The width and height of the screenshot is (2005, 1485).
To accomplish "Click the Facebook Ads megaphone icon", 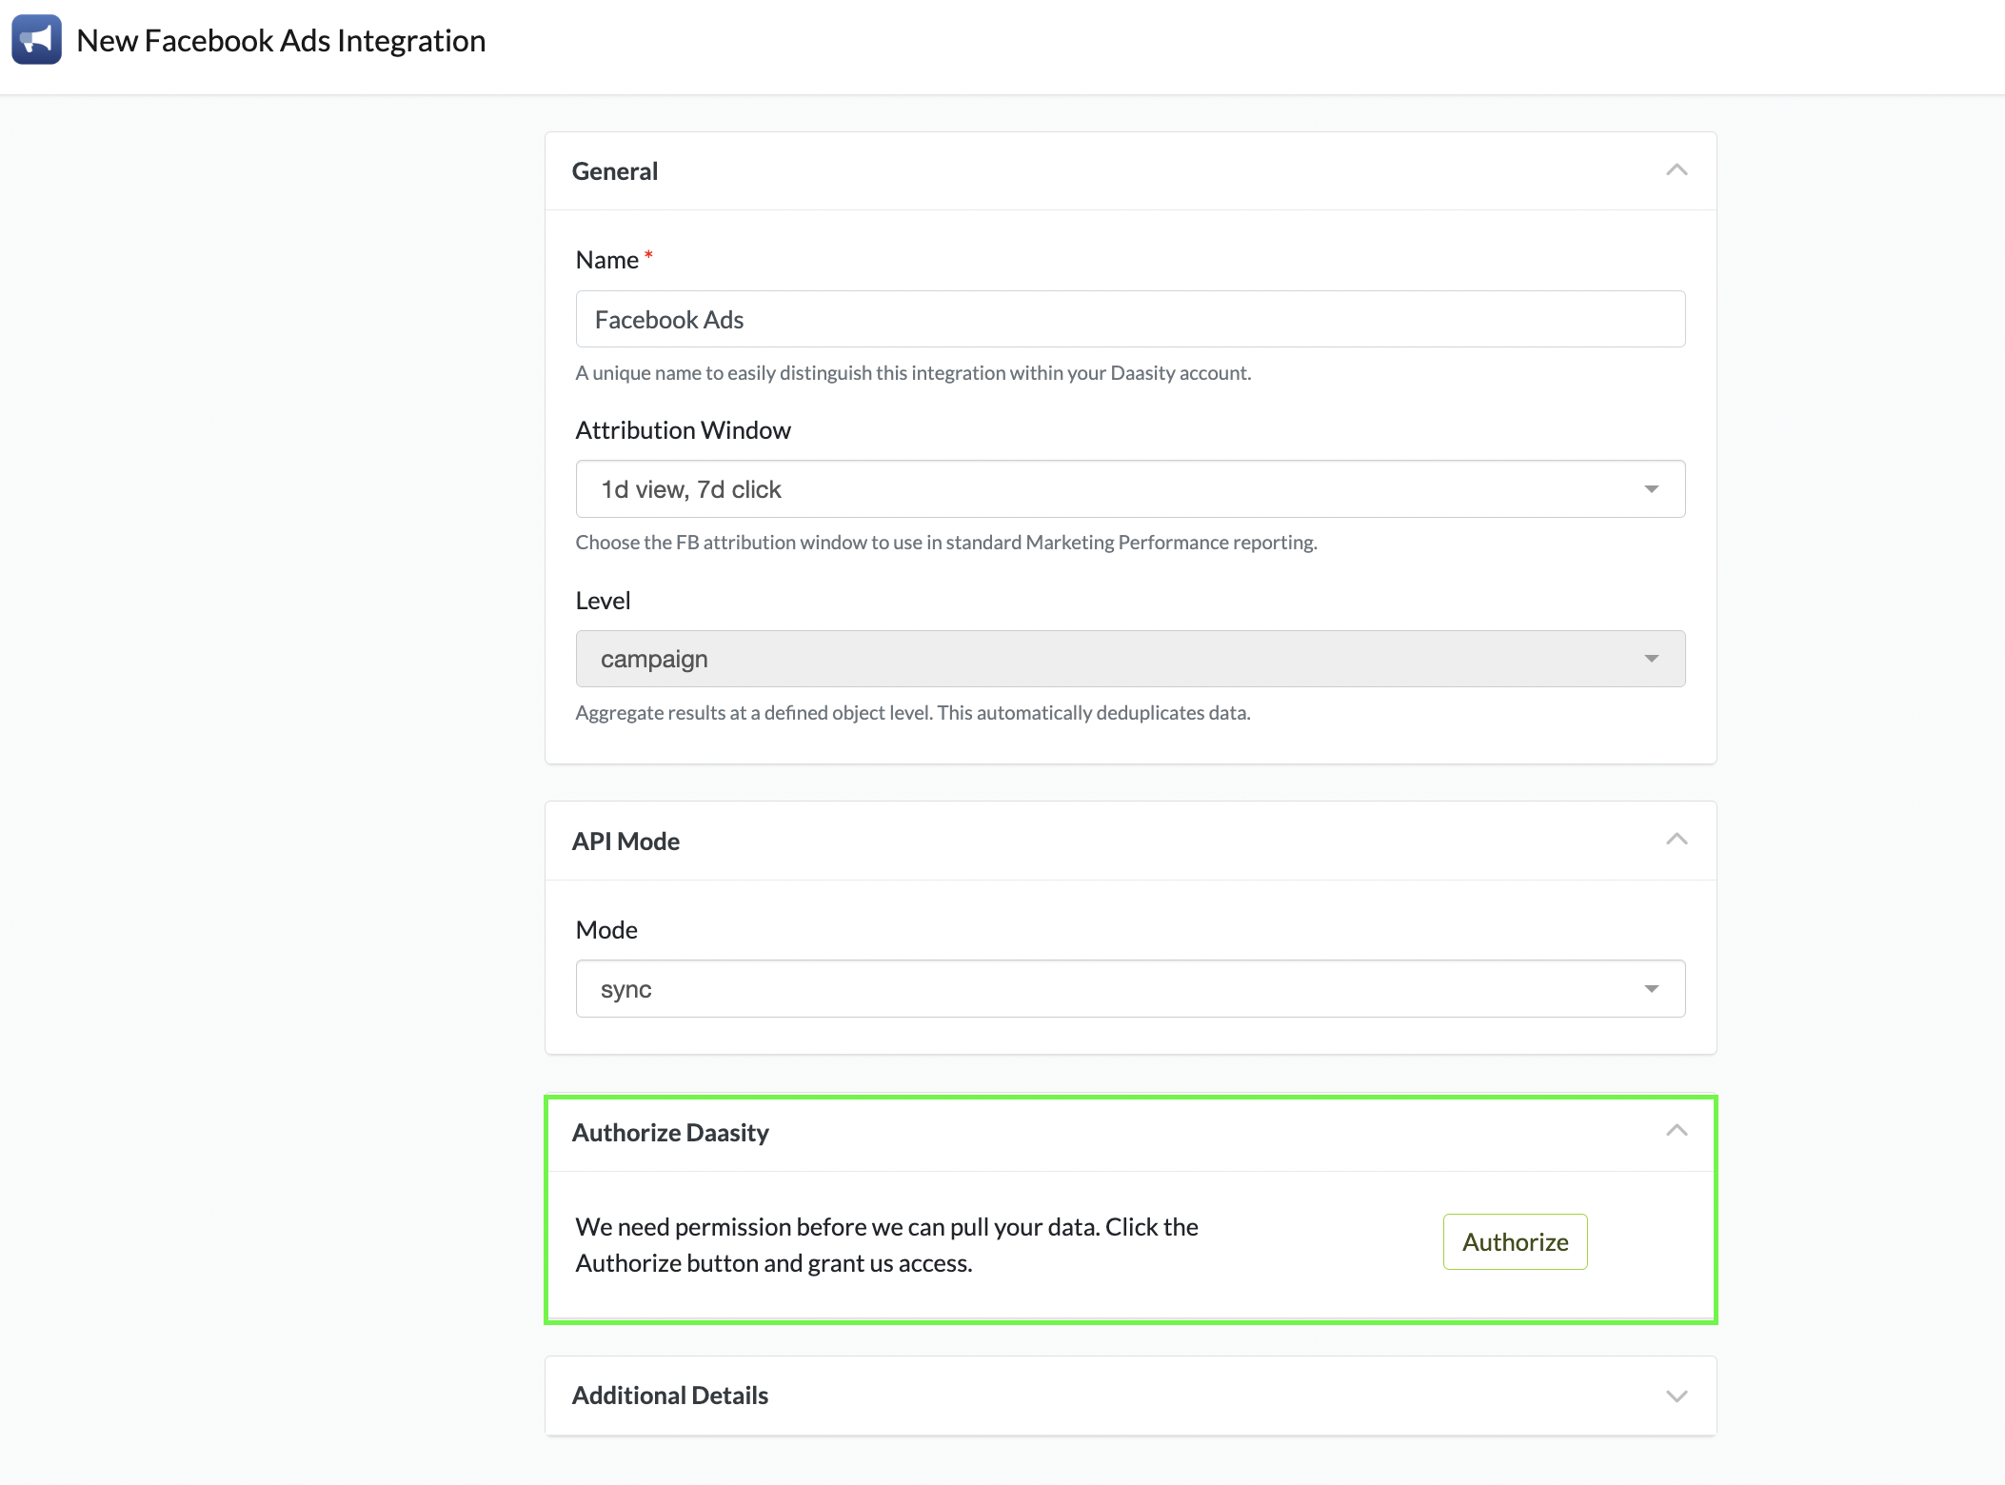I will (36, 40).
